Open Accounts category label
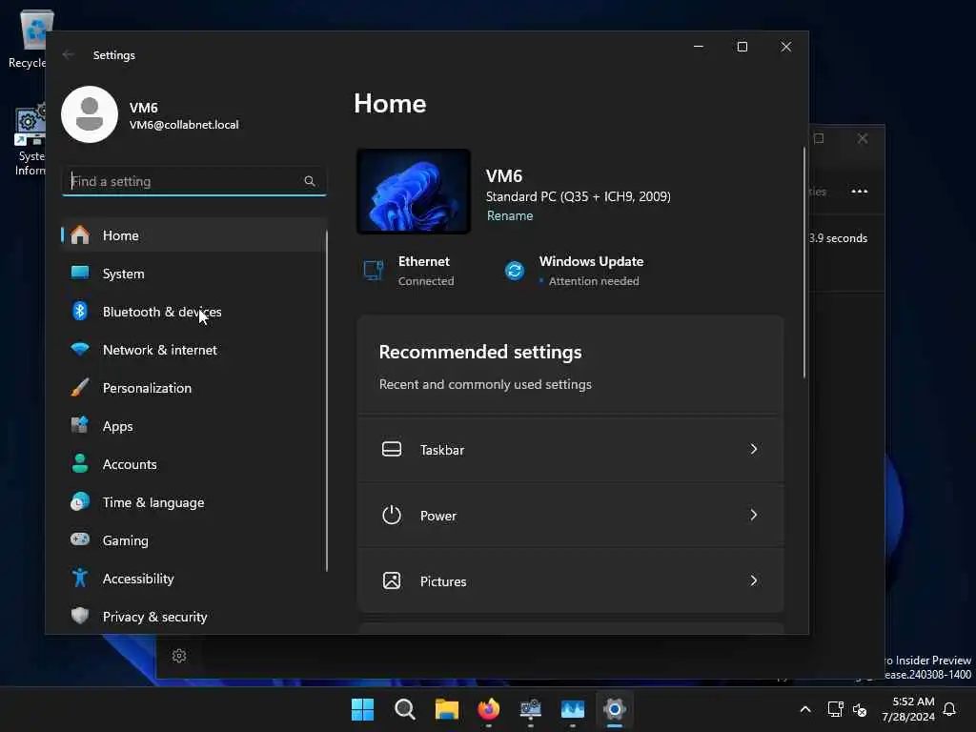The height and width of the screenshot is (732, 976). point(130,464)
